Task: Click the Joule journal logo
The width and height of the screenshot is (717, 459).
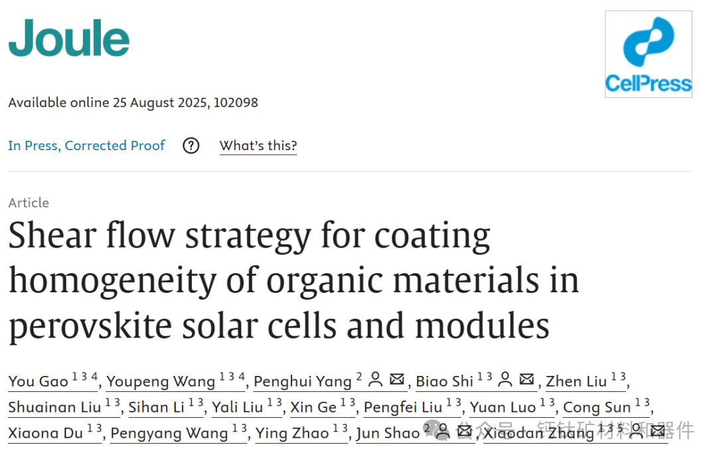Action: (69, 37)
